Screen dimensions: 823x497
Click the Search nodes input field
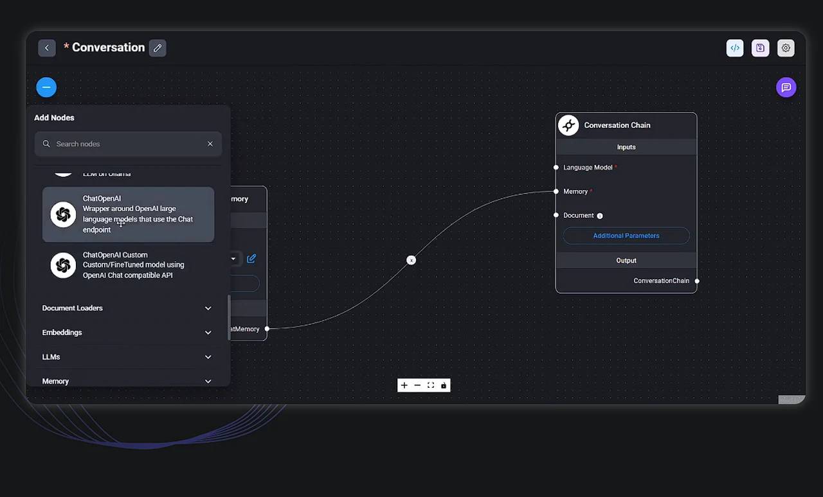coord(128,144)
